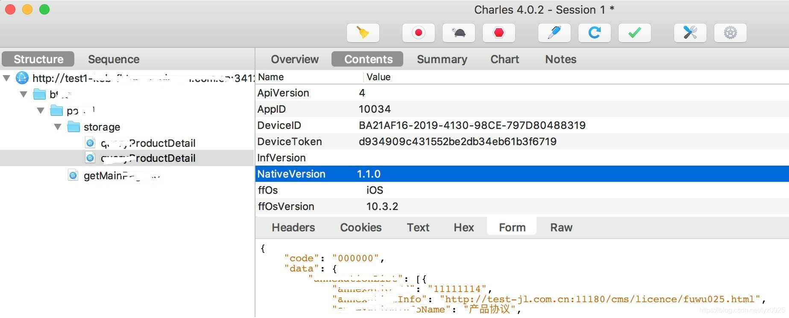Viewport: 789px width, 318px height.
Task: Select the highlighted ProductDetail request
Action: click(x=148, y=158)
